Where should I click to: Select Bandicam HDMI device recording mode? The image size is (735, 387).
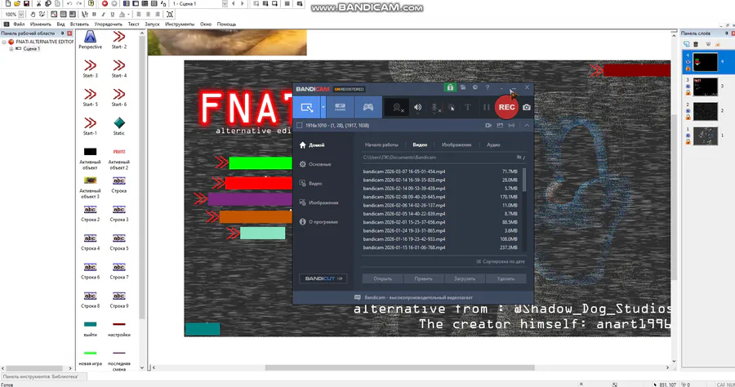tap(341, 107)
